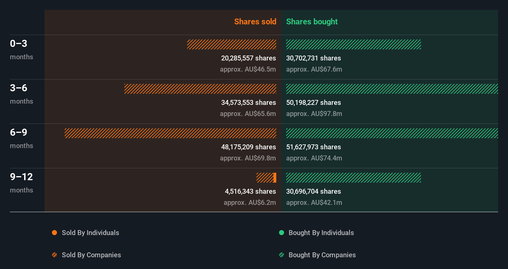This screenshot has width=508, height=269.
Task: Click the Shares sold column header
Action: (x=255, y=22)
